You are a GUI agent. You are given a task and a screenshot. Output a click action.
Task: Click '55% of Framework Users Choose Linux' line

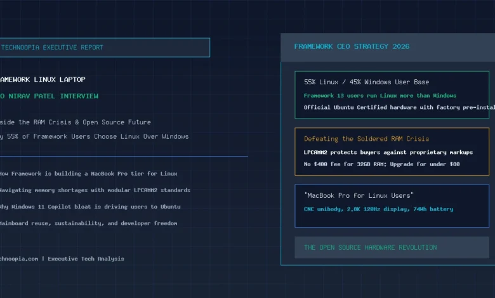pos(95,136)
